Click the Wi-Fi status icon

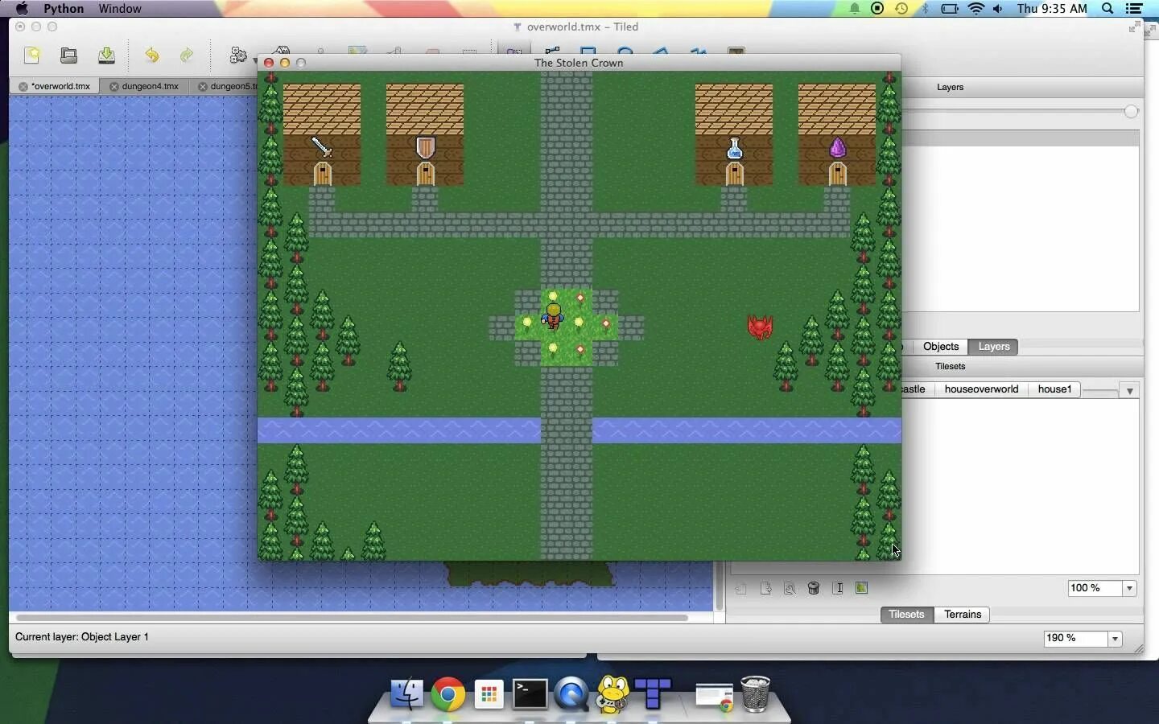click(x=975, y=9)
